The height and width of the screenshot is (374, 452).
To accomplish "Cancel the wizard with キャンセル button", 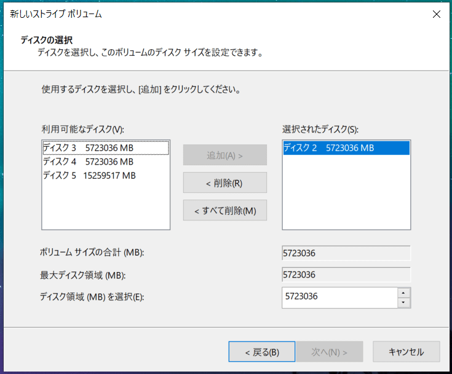I will pos(406,351).
